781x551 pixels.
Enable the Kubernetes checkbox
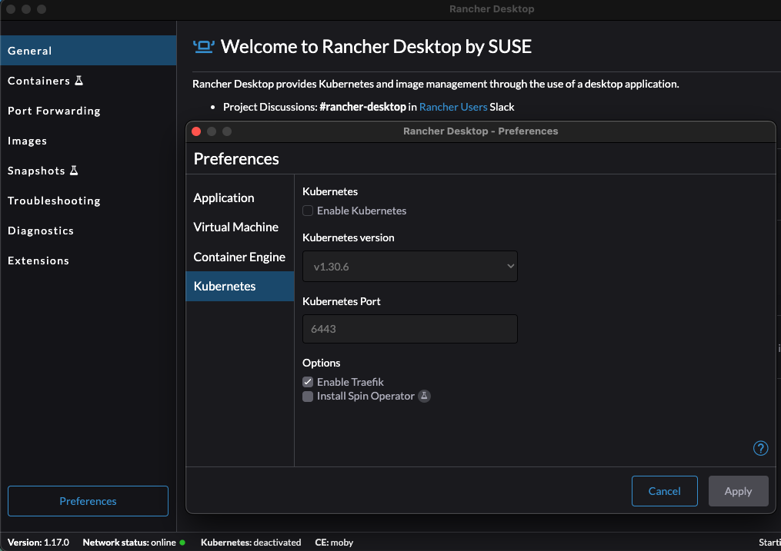tap(308, 211)
